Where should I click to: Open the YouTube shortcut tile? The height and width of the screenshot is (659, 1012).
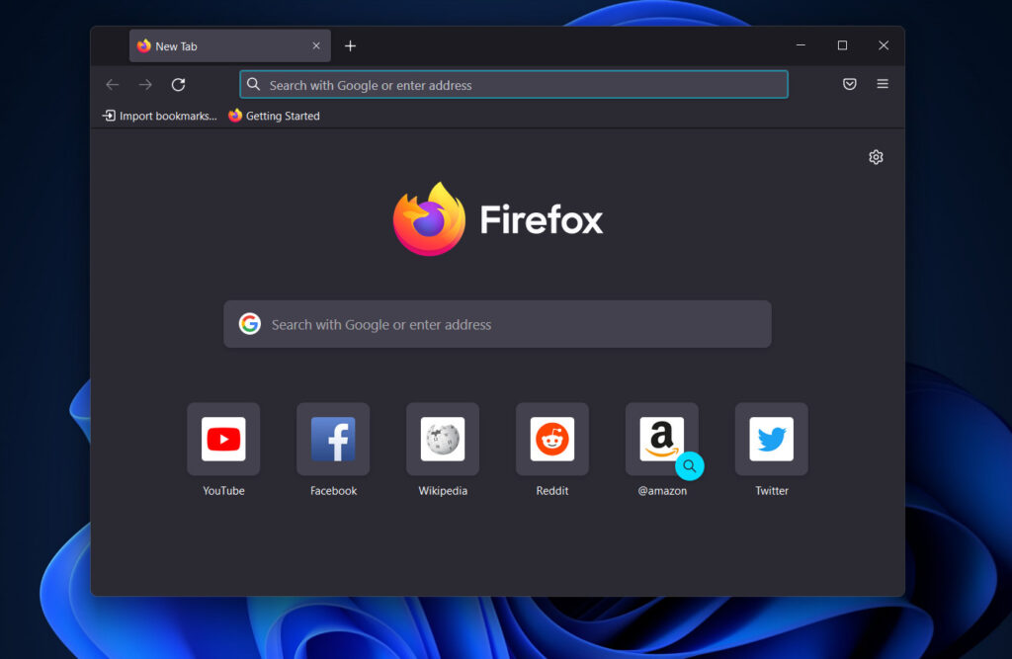pos(223,439)
